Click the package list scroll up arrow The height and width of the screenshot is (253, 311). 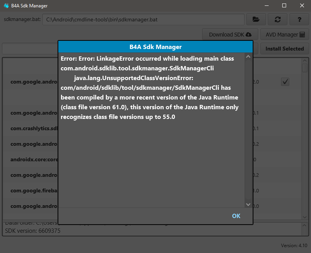(305, 61)
